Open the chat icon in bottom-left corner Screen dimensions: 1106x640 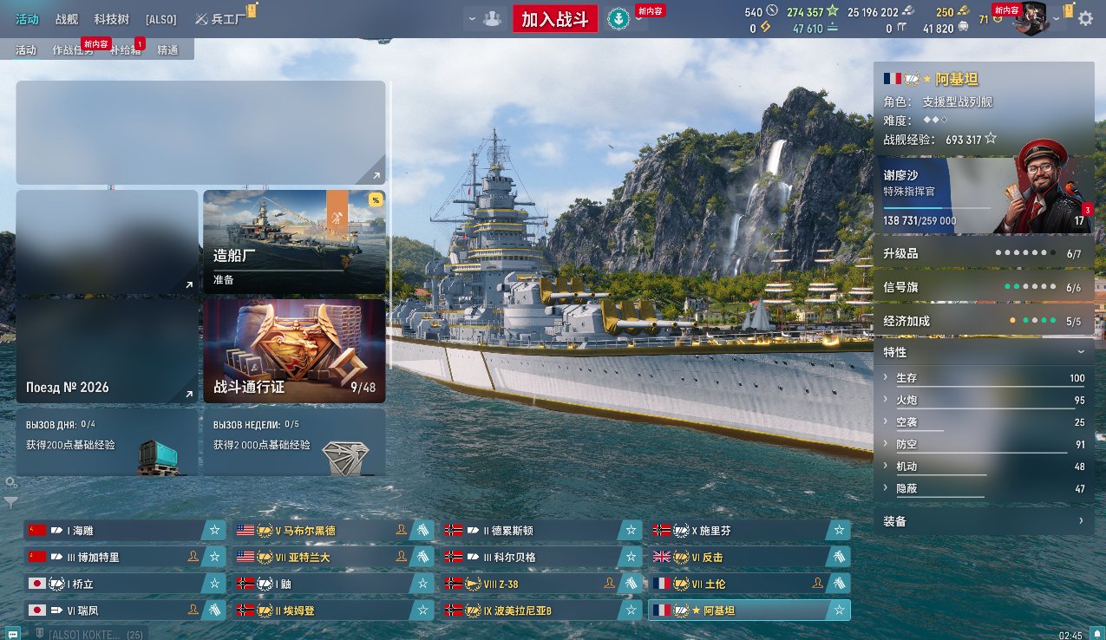(x=12, y=633)
